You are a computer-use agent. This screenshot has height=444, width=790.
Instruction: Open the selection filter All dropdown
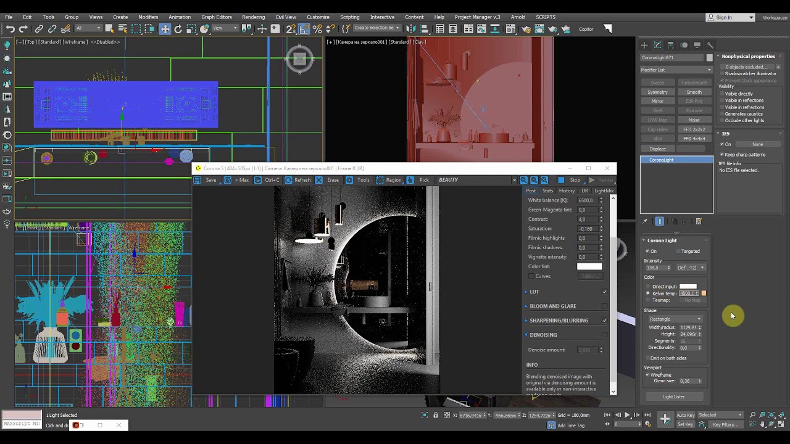click(88, 28)
